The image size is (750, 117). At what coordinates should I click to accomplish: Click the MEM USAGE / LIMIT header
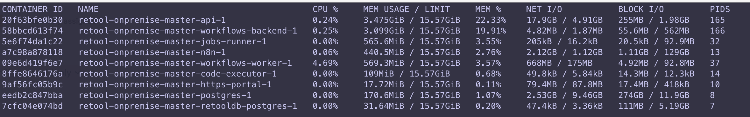407,9
